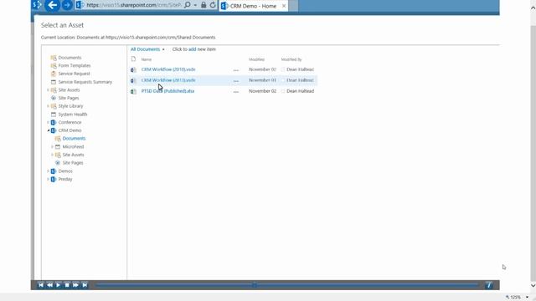The image size is (536, 301).
Task: Click the playback seek slider handle
Action: click(x=255, y=284)
